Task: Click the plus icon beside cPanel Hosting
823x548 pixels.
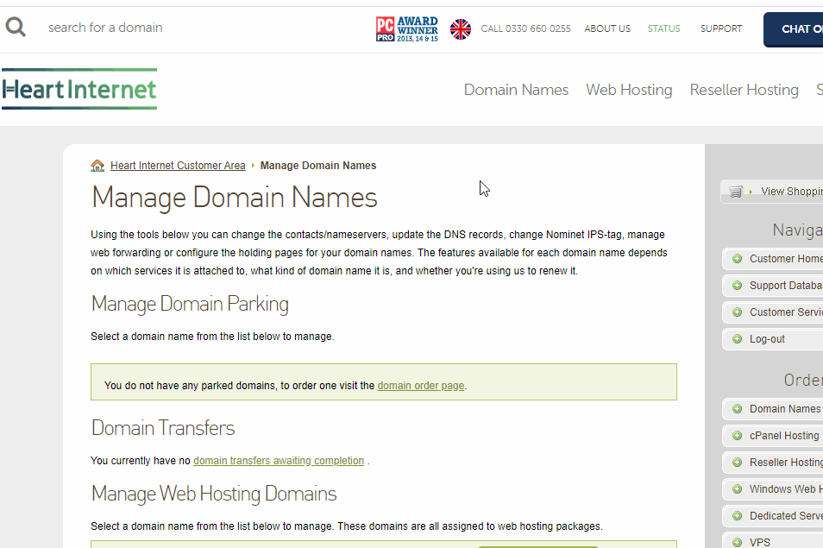Action: (x=737, y=436)
